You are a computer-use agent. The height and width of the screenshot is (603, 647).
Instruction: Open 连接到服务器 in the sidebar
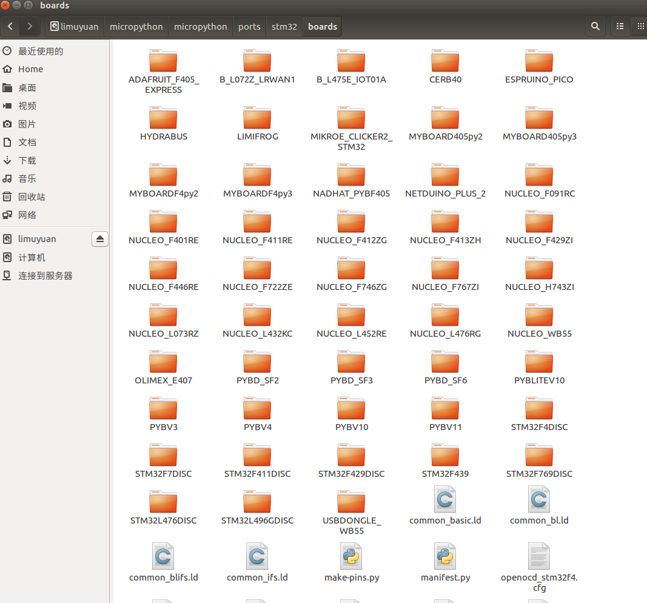[55, 275]
